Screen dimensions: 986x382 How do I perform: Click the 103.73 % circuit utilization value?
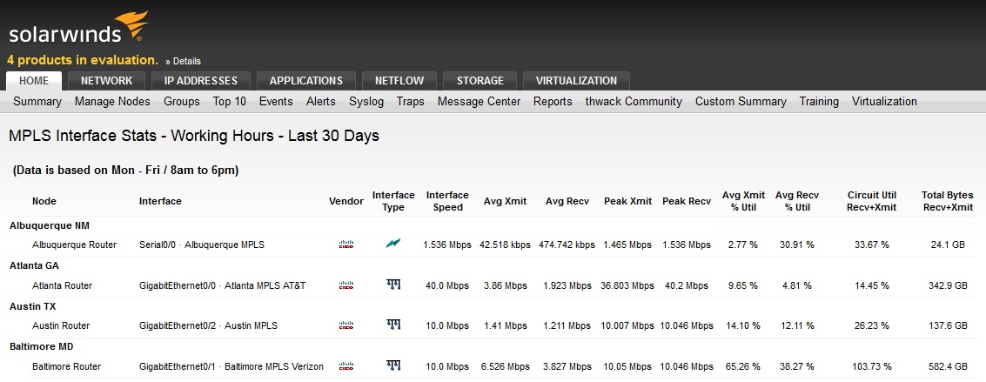[x=871, y=366]
